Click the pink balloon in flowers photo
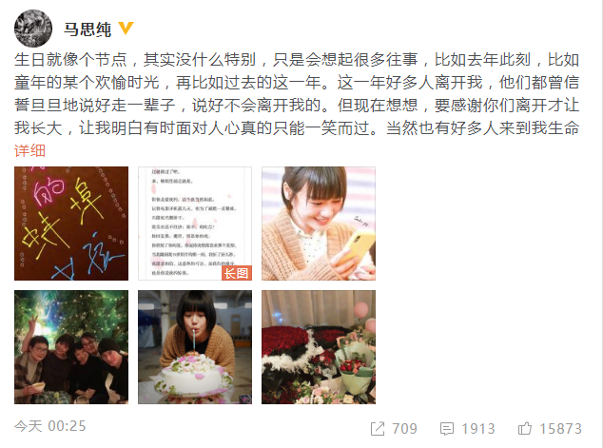603x448 pixels. [360, 310]
